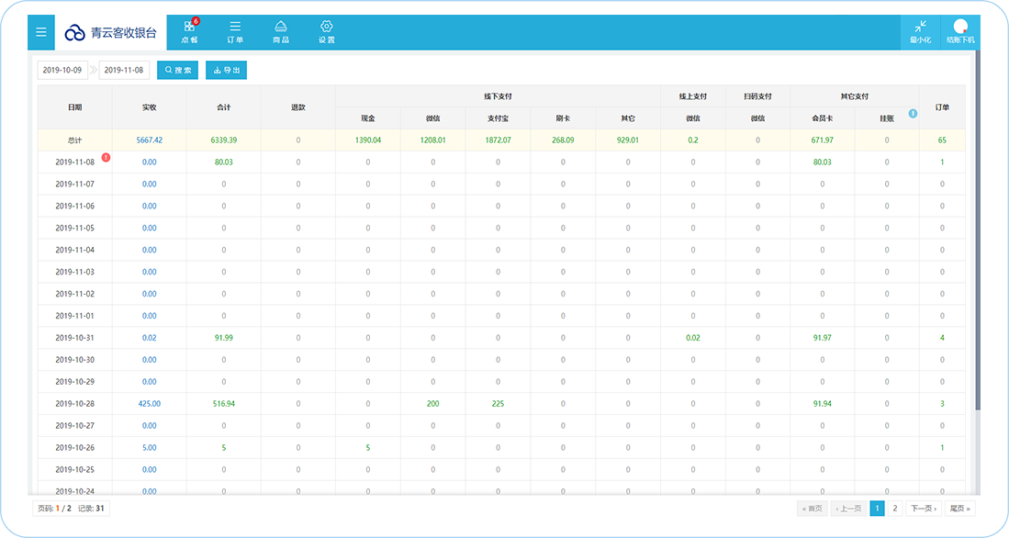Open the hamburger sidebar menu

click(x=40, y=32)
